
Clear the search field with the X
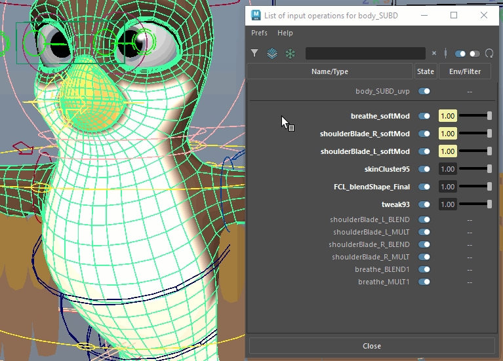[434, 53]
